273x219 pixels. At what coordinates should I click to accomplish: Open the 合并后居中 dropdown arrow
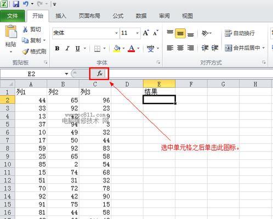(264, 48)
